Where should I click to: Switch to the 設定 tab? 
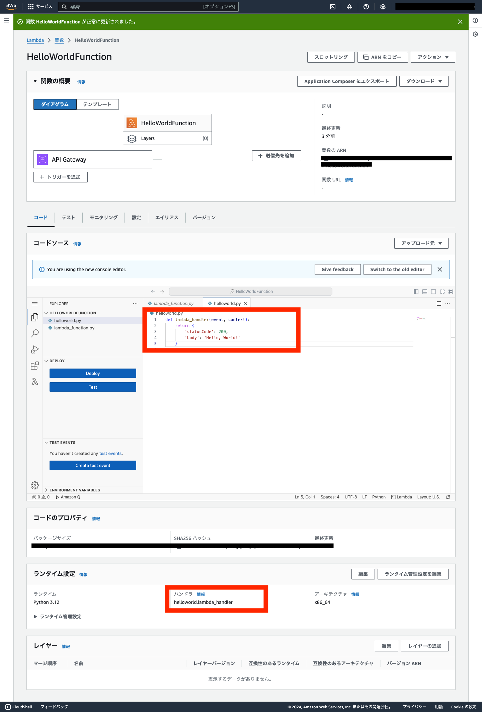click(x=137, y=218)
